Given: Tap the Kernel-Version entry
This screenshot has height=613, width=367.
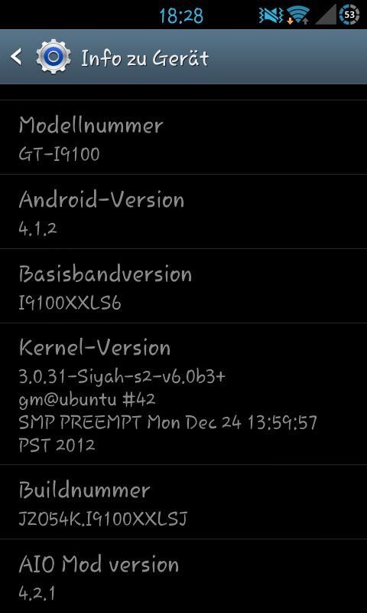Looking at the screenshot, I should [183, 394].
